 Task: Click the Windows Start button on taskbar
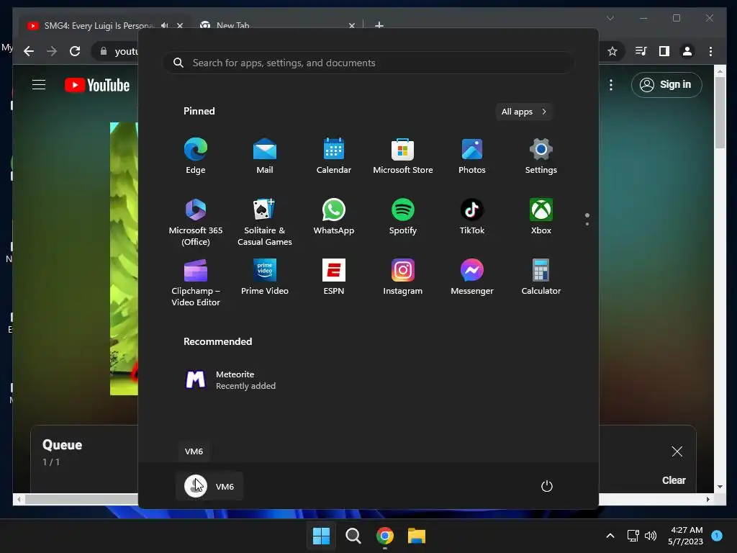pos(322,536)
